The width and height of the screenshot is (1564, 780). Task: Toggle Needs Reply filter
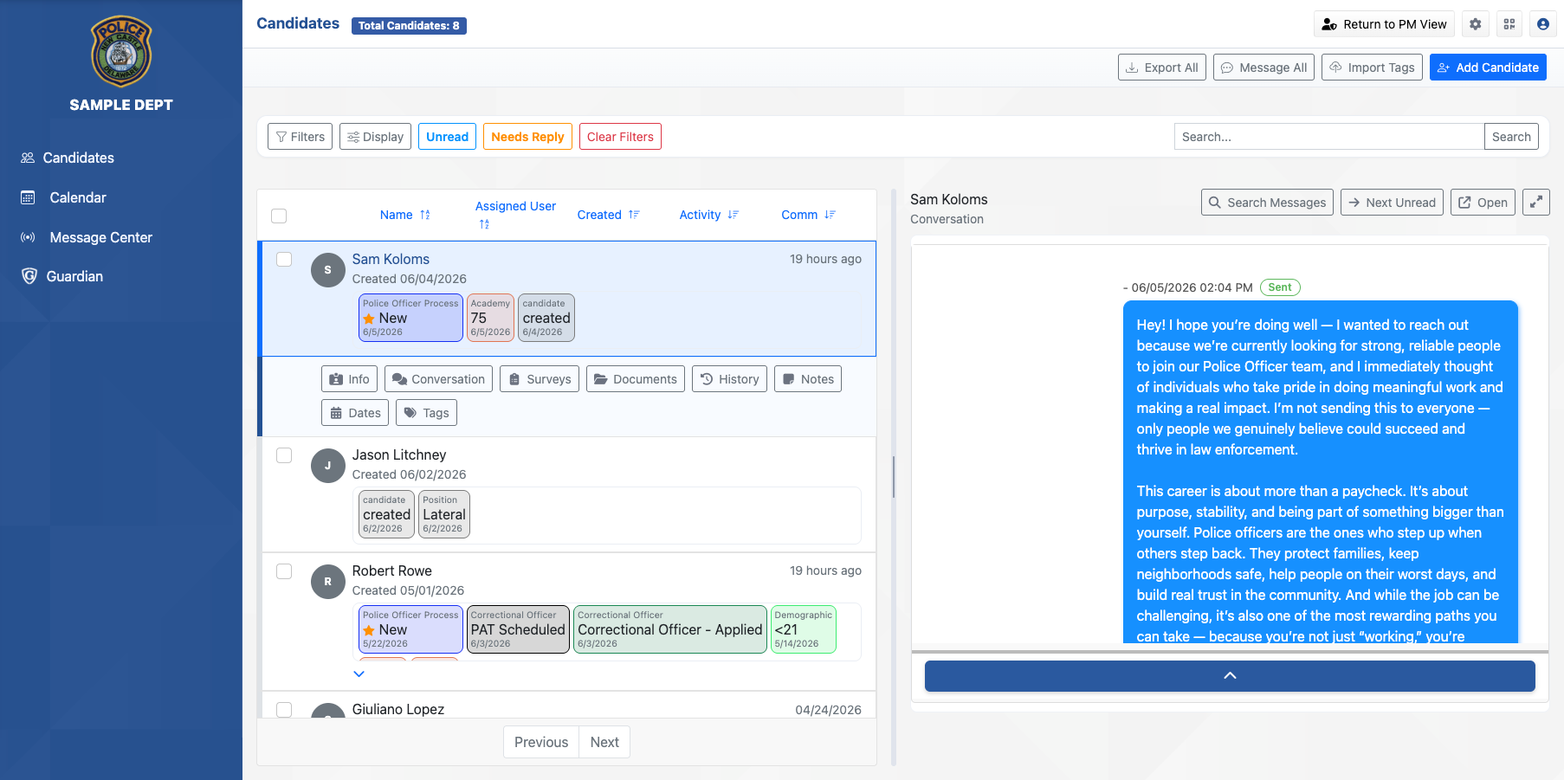coord(527,137)
